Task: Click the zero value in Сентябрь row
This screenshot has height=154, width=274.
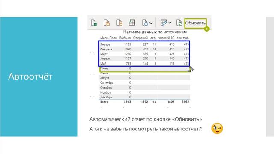Action: coord(130,83)
